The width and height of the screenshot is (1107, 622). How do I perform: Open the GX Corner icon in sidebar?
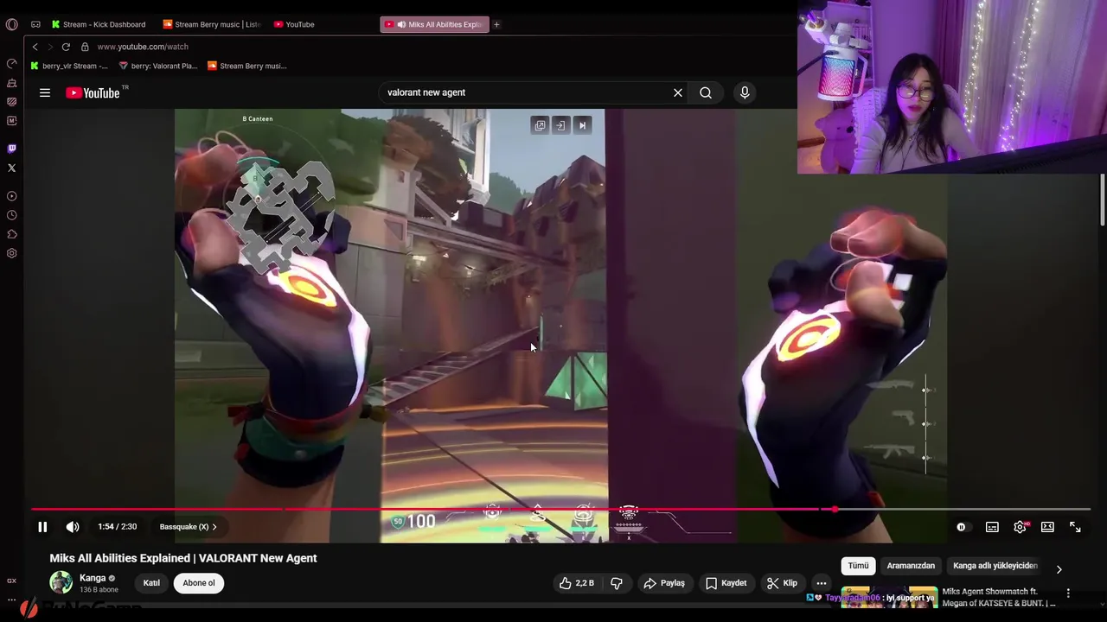click(x=11, y=581)
